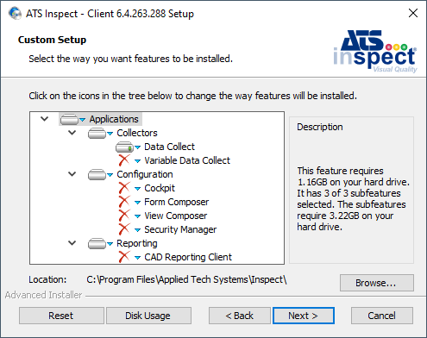Click the Next button
The width and height of the screenshot is (427, 338).
pyautogui.click(x=304, y=316)
